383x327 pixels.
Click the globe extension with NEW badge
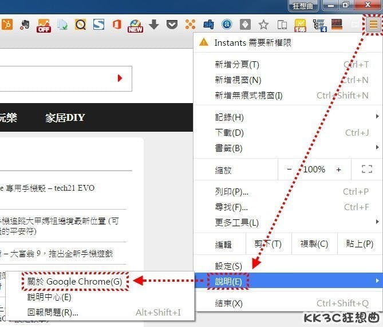pos(135,26)
